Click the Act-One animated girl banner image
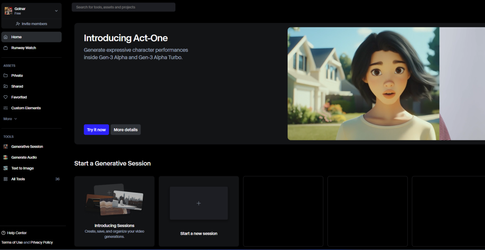This screenshot has width=485, height=250. tap(363, 84)
